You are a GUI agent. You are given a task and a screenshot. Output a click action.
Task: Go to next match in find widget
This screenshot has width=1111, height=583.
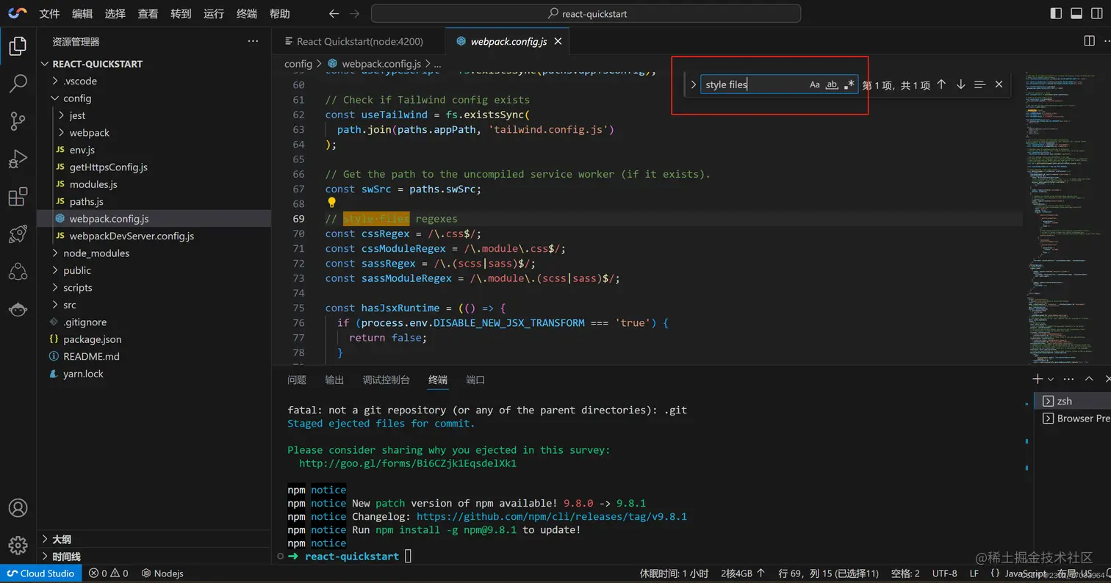pos(960,84)
